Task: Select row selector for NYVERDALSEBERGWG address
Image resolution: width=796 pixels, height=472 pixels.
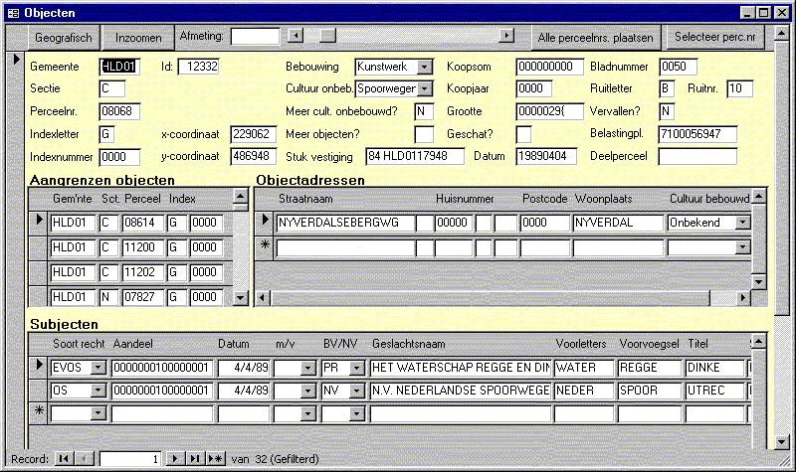Action: click(x=265, y=221)
